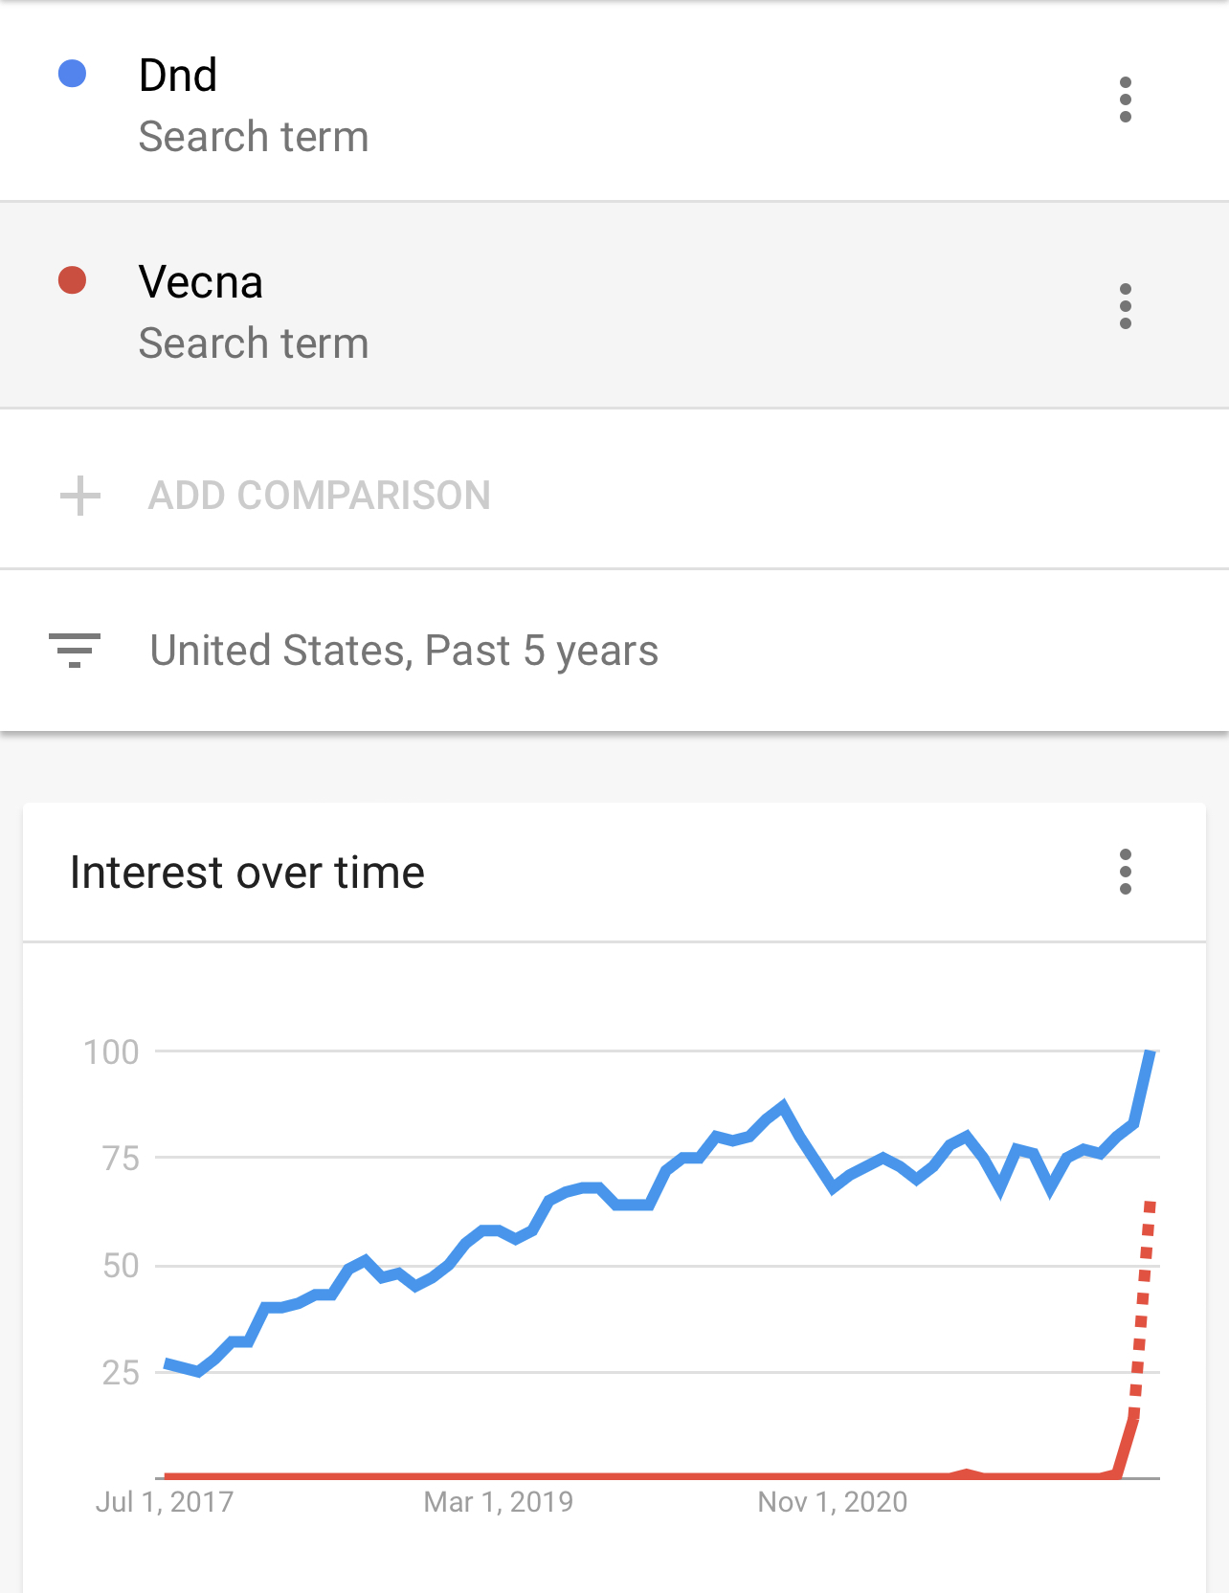Image resolution: width=1229 pixels, height=1593 pixels.
Task: Select the Dnd search term field
Action: (x=614, y=100)
